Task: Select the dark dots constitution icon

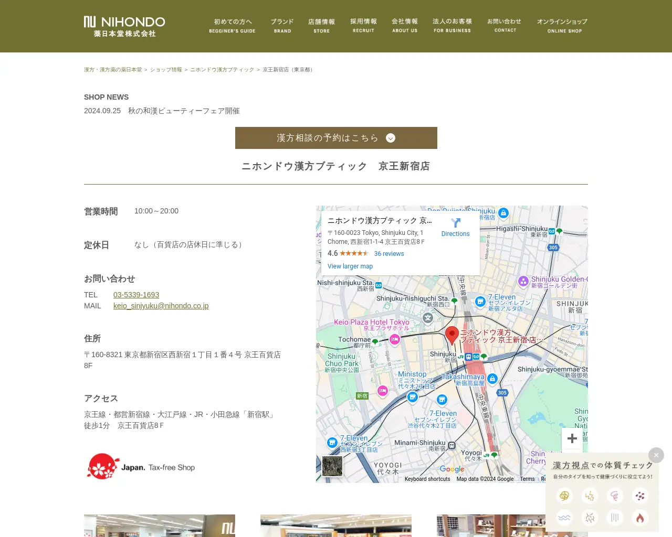Action: click(640, 496)
